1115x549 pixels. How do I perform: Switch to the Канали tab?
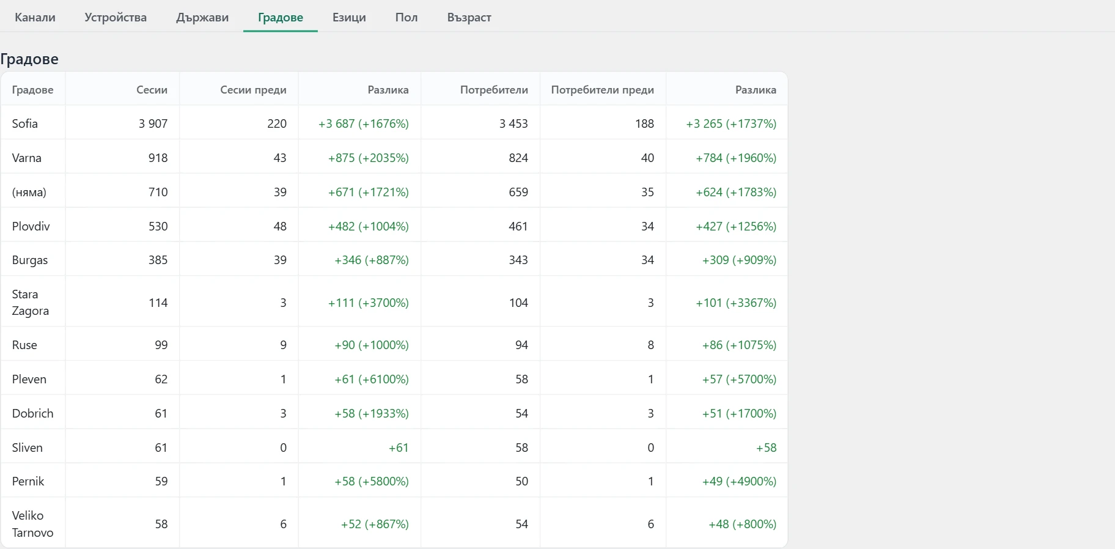point(35,17)
